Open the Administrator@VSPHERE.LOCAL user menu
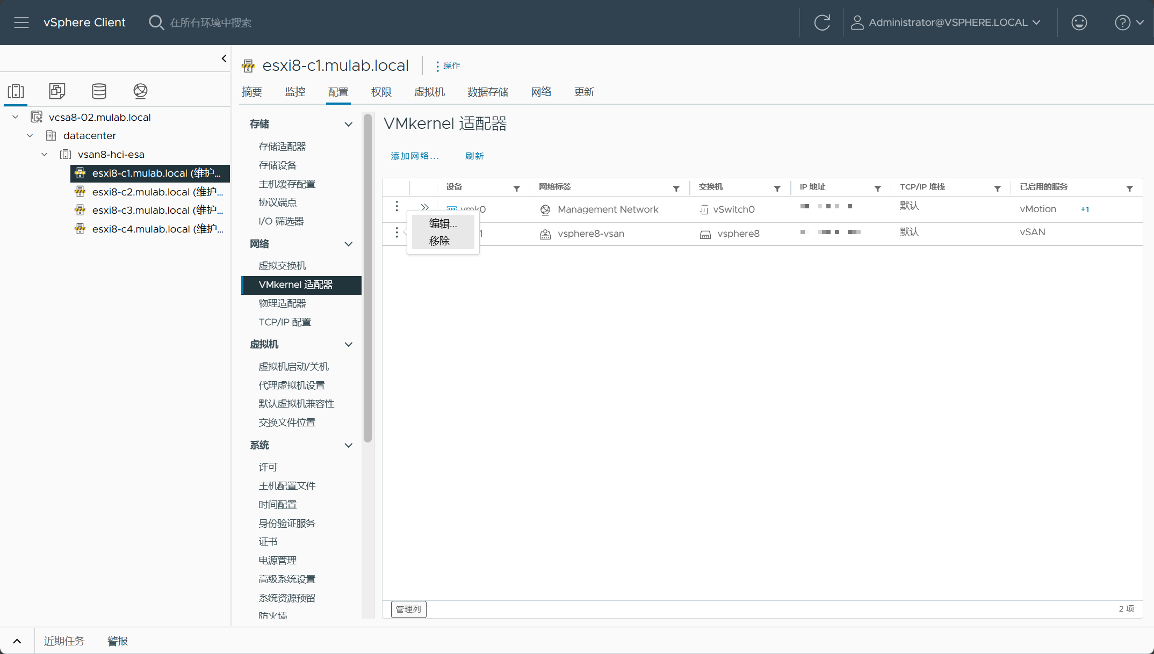Screen dimensions: 1154x654 click(946, 23)
